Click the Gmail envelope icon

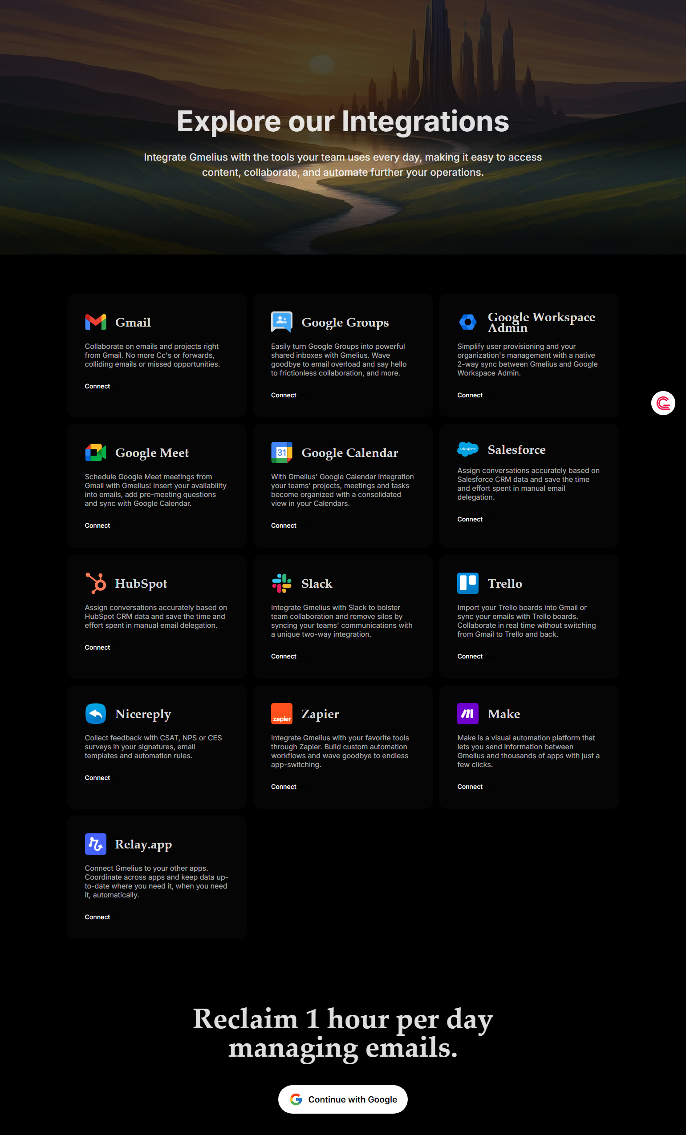coord(95,322)
